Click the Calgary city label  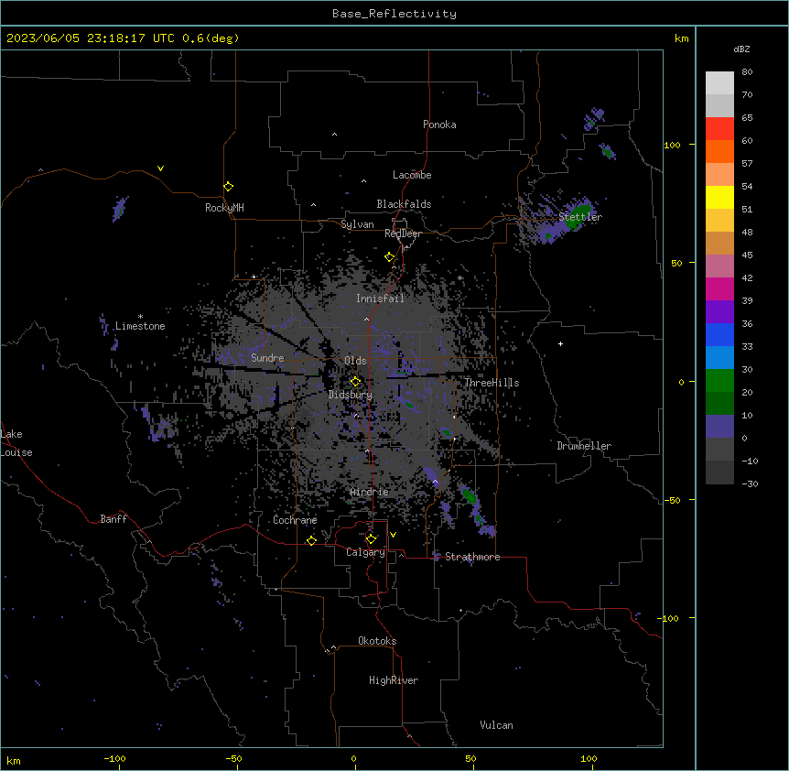366,552
